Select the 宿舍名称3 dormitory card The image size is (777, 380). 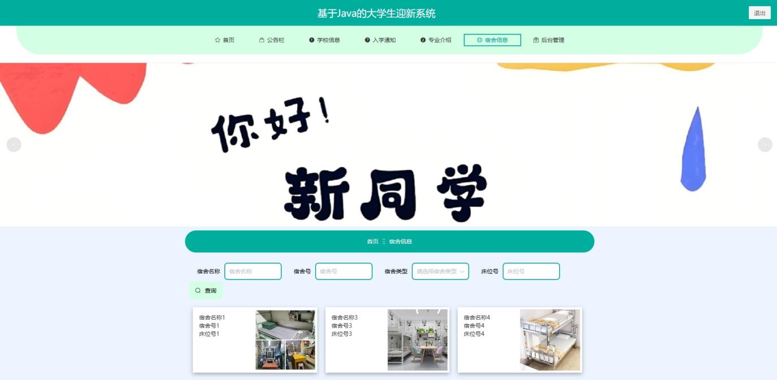[387, 339]
